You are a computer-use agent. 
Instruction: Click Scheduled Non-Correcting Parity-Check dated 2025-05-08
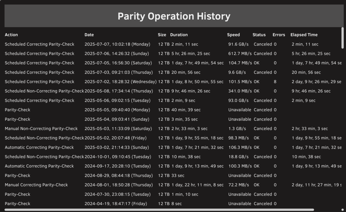(44, 91)
